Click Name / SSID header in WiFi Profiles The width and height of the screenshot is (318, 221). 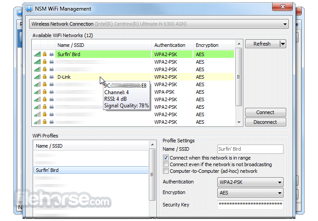pyautogui.click(x=91, y=146)
